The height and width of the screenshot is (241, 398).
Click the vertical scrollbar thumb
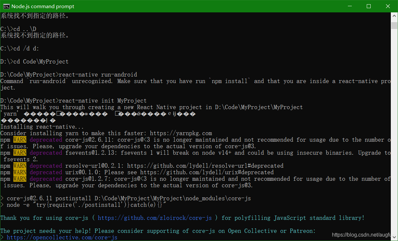coord(394,26)
